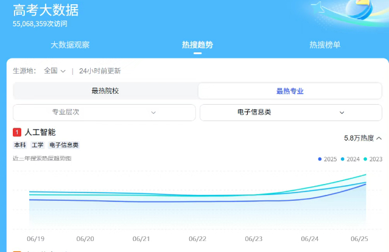Open the 人工智能 major title
Image resolution: width=389 pixels, height=252 pixels.
(x=40, y=132)
